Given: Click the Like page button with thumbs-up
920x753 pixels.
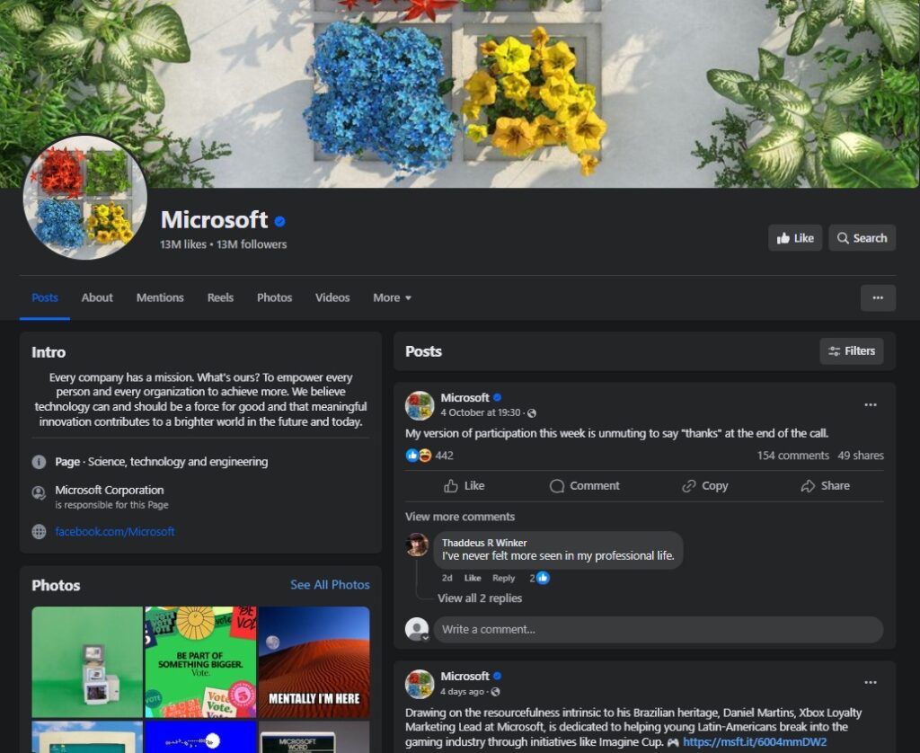Looking at the screenshot, I should click(x=795, y=238).
